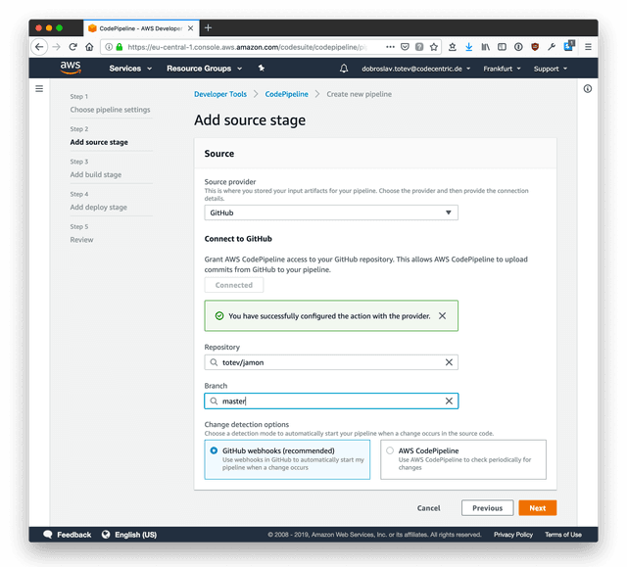
Task: Click the Pocket save icon
Action: click(x=405, y=47)
